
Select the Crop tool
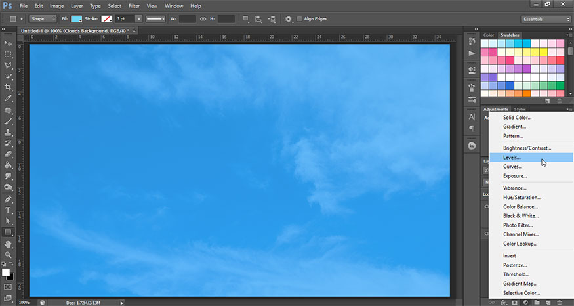pos(8,87)
